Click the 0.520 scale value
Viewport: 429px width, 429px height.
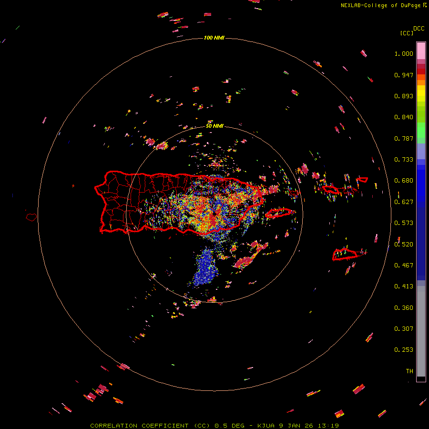[x=404, y=245]
